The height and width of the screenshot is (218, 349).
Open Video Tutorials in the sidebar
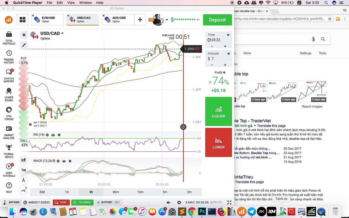coord(9,170)
